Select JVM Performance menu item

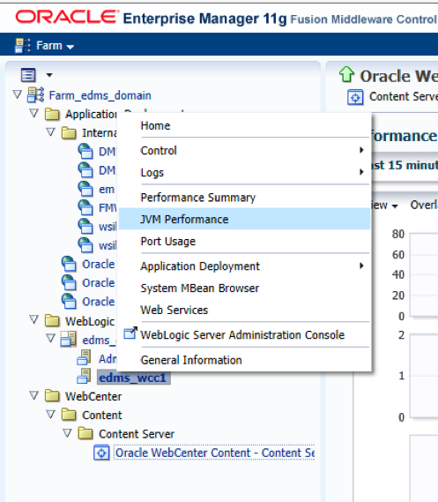coord(245,219)
